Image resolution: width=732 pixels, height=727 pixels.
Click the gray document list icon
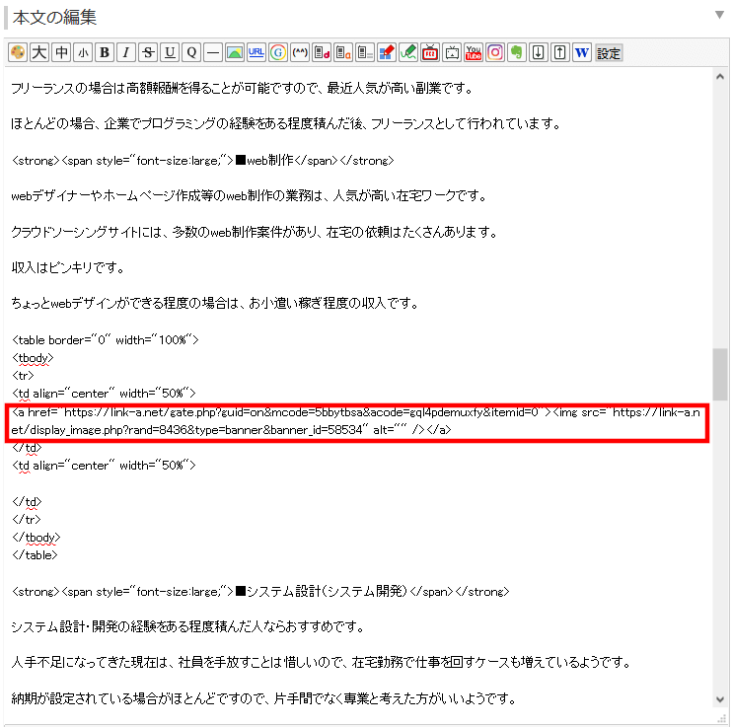tap(365, 52)
